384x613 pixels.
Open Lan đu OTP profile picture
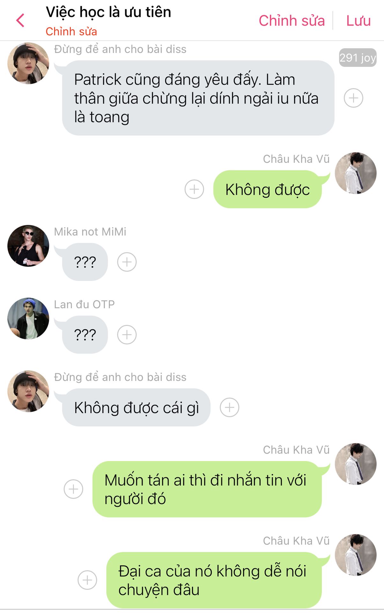[x=28, y=319]
